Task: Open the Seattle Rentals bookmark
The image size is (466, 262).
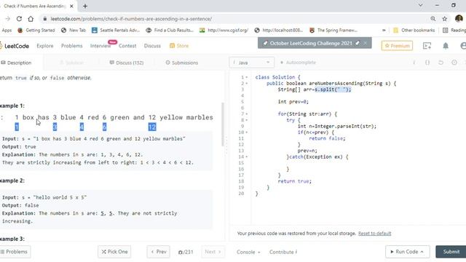Action: 116,31
